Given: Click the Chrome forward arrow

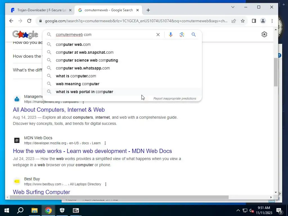Looking at the screenshot, I should [20, 21].
